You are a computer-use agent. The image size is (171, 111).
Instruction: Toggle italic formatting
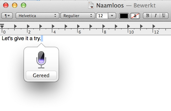click(156, 16)
